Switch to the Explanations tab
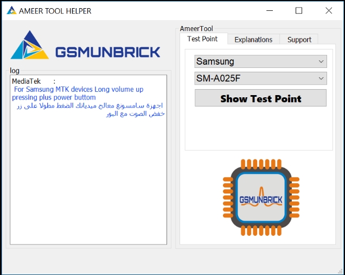 253,40
